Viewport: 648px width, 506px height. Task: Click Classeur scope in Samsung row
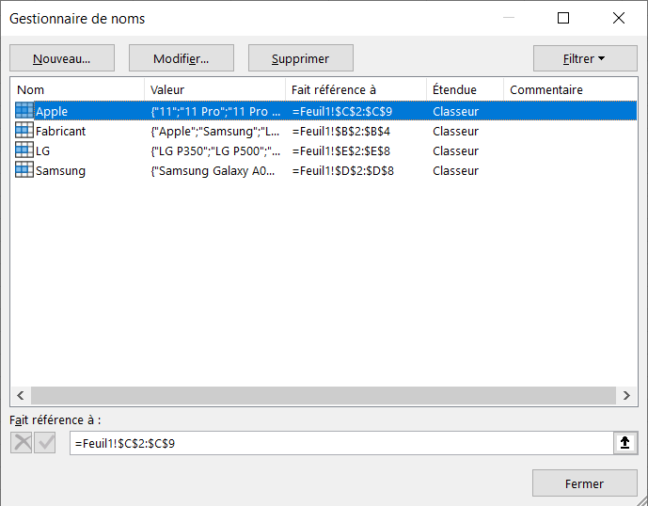pos(455,171)
